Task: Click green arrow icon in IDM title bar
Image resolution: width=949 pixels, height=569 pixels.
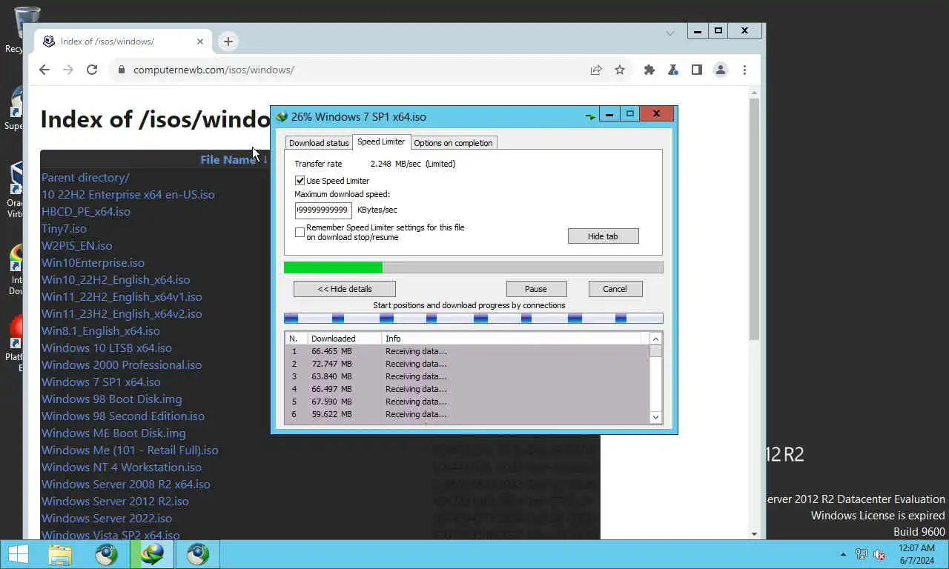Action: pyautogui.click(x=590, y=116)
